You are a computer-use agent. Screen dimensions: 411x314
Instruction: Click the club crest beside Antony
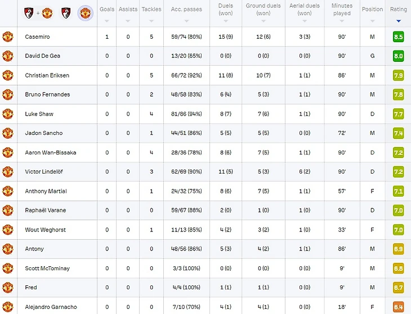tap(7, 249)
